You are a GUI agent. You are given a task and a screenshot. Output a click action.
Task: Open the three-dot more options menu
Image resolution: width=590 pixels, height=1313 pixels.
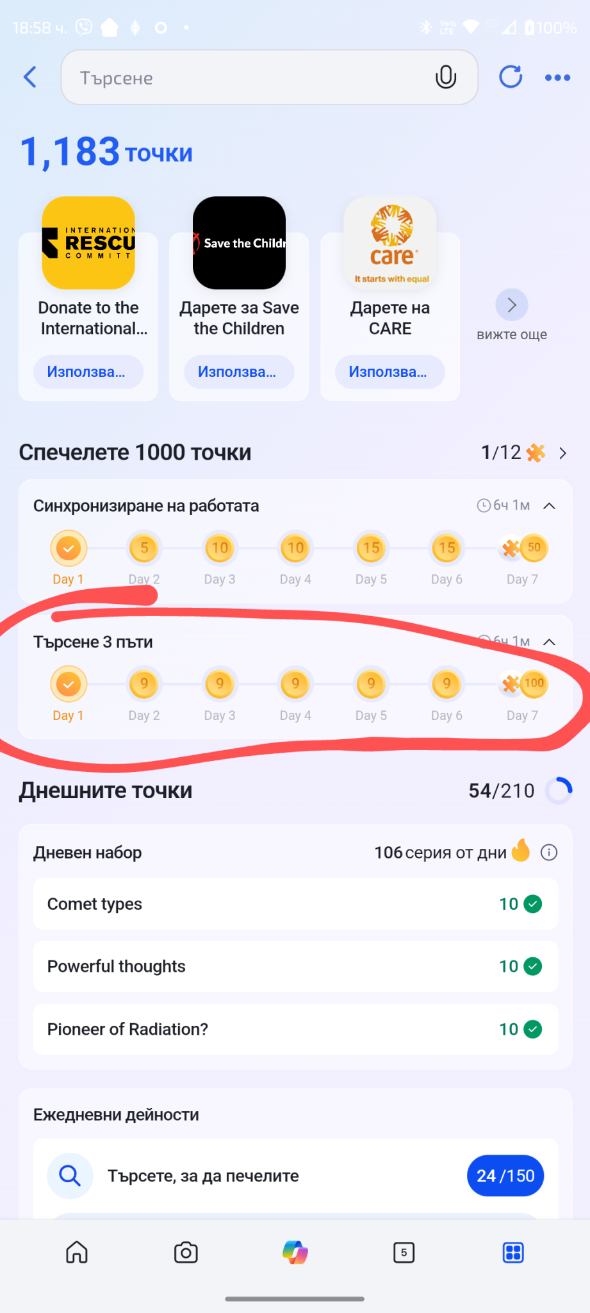pos(557,78)
